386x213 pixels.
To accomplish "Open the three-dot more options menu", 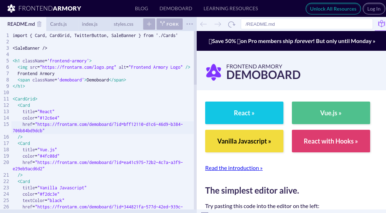I will pyautogui.click(x=190, y=24).
